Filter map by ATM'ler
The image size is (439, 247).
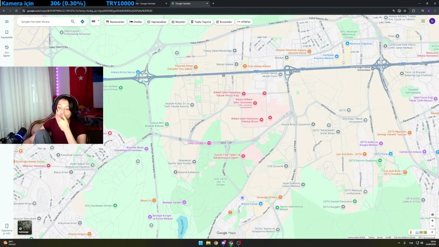tap(244, 22)
